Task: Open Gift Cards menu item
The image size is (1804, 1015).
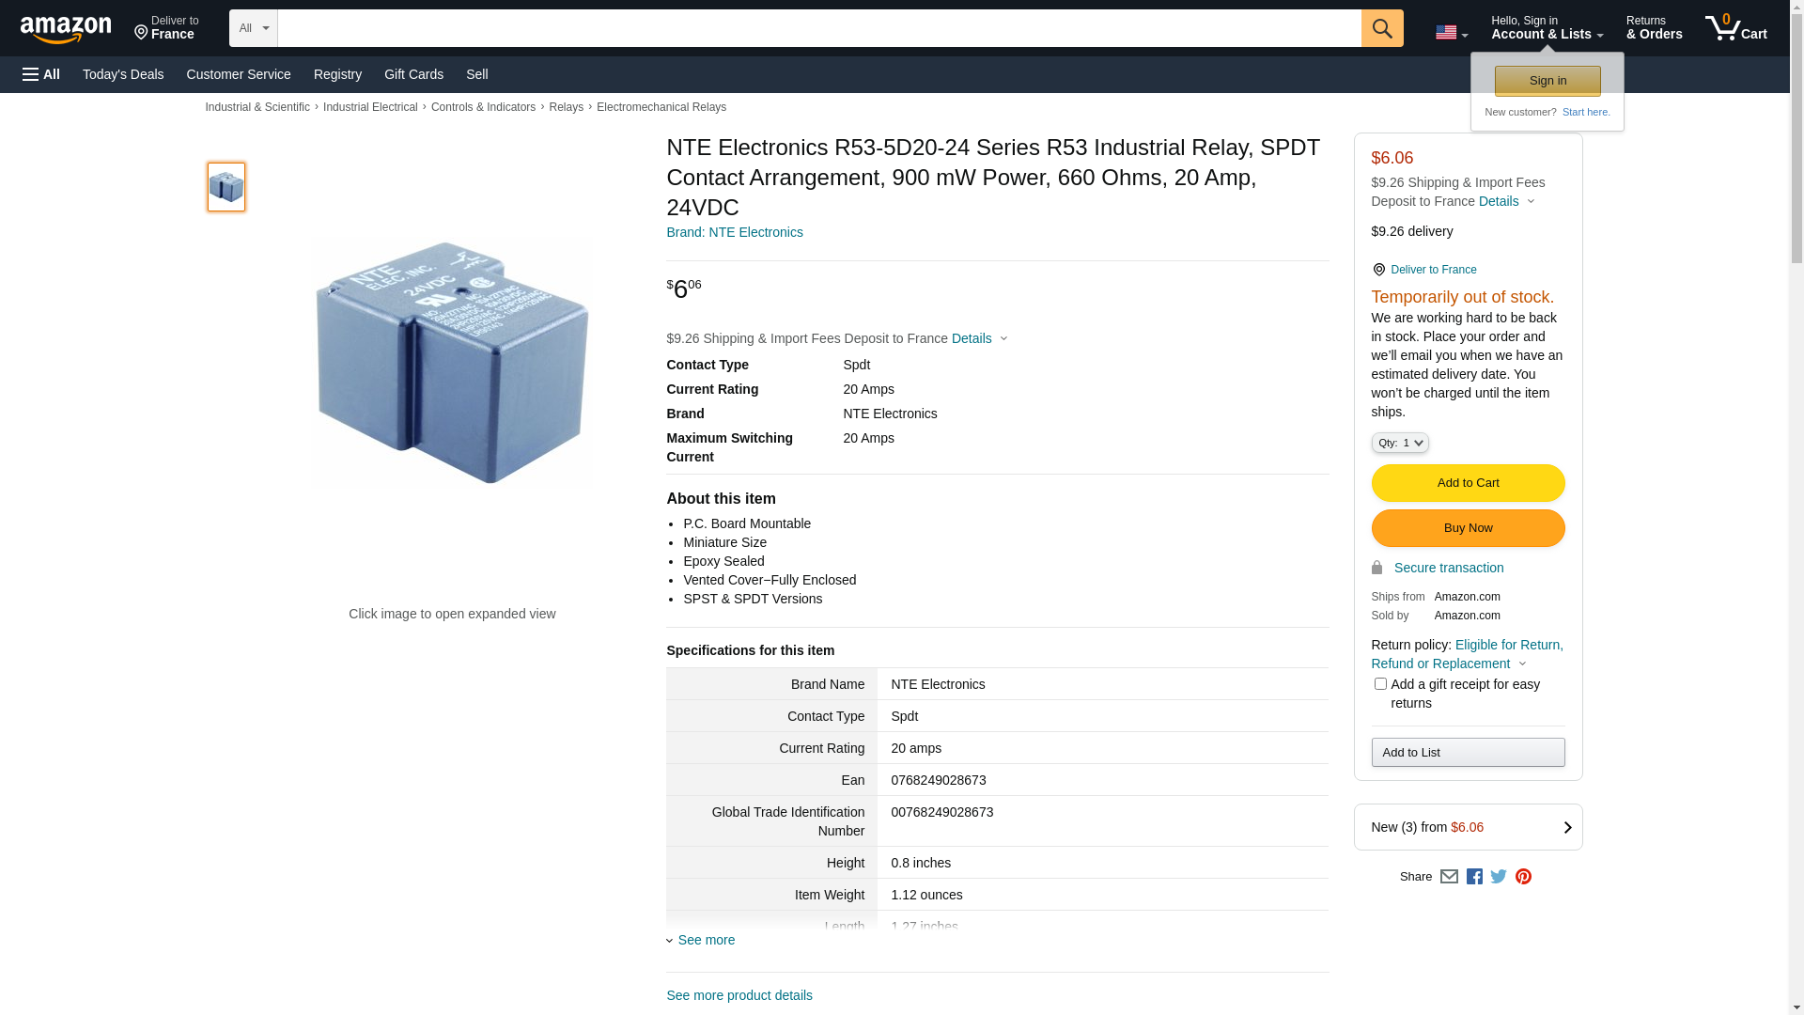Action: [x=413, y=74]
